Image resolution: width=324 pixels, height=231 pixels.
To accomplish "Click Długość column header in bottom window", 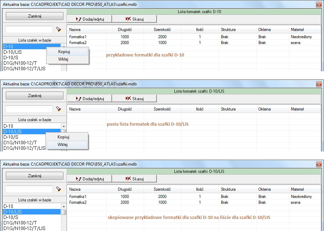I will tap(125, 189).
